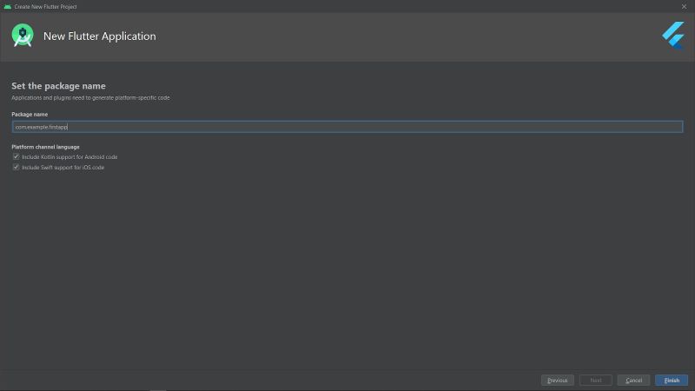Click the 'Applications and plugins need to generate' description
The height and width of the screenshot is (391, 695).
(90, 97)
